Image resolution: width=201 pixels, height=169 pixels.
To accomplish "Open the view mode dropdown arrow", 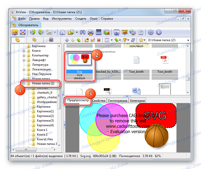I will click(x=112, y=40).
